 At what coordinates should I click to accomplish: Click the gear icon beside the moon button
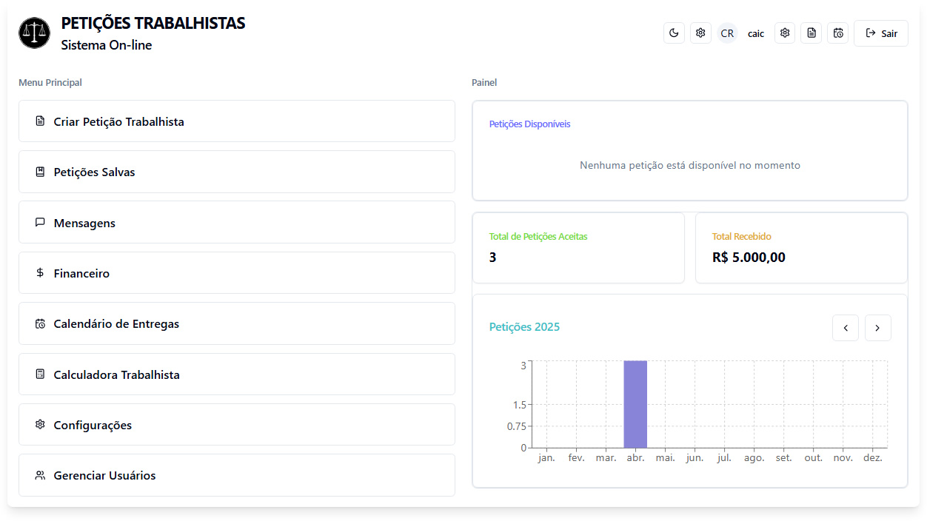coord(700,33)
